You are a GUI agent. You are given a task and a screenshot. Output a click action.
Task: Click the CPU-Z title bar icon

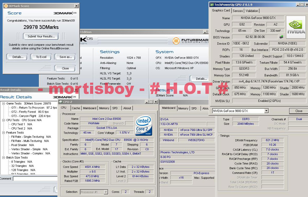coord(61,102)
